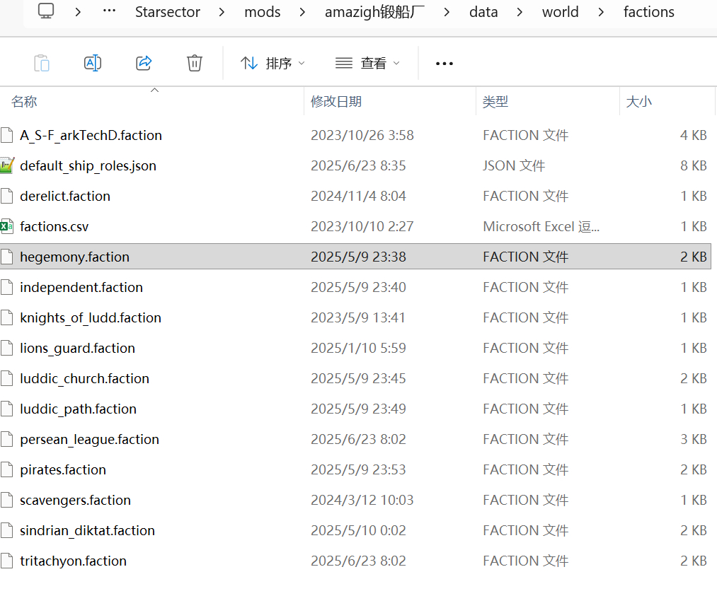The width and height of the screenshot is (717, 608).
Task: Click the 大小 size column header
Action: [x=638, y=102]
